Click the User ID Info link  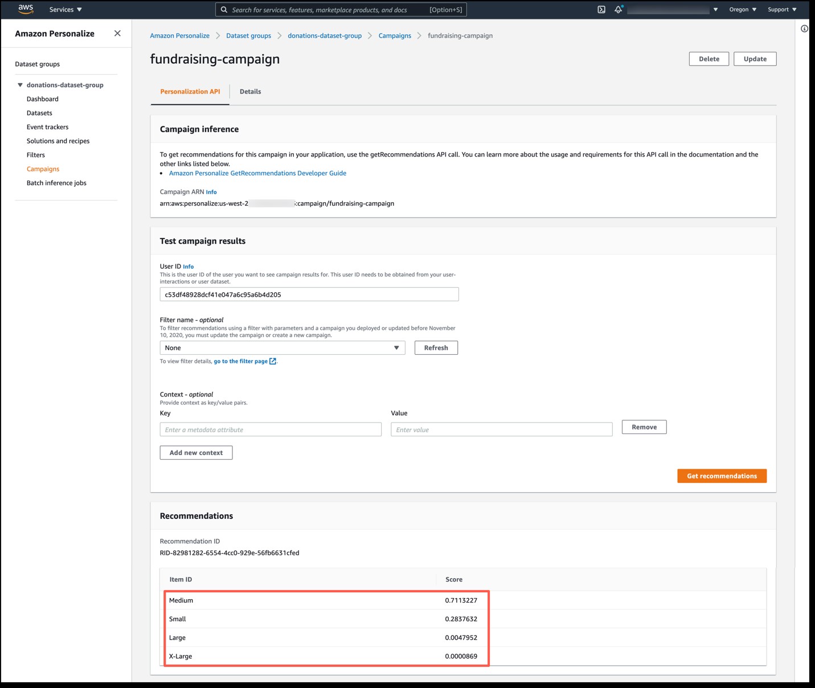click(189, 267)
